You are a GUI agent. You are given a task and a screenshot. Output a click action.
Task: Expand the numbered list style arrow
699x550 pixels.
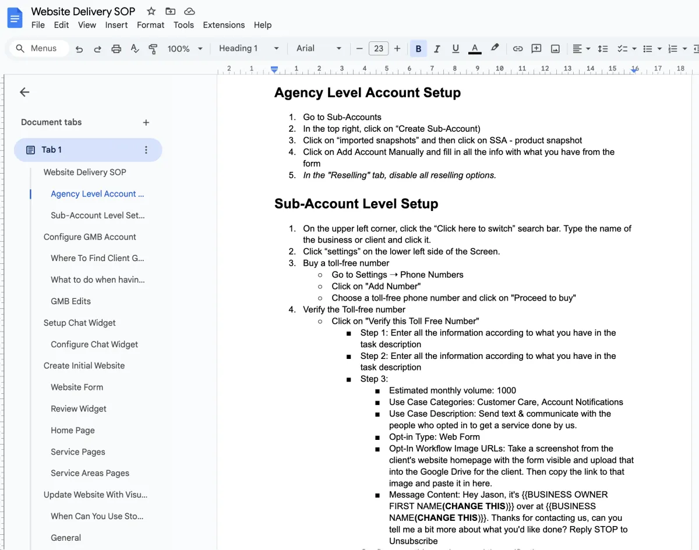coord(684,49)
